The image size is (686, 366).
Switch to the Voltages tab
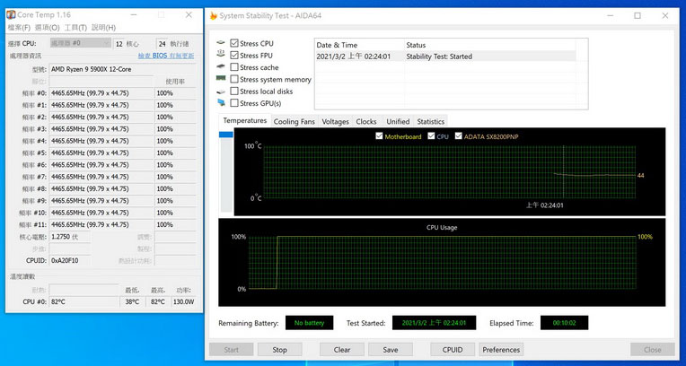pos(336,122)
